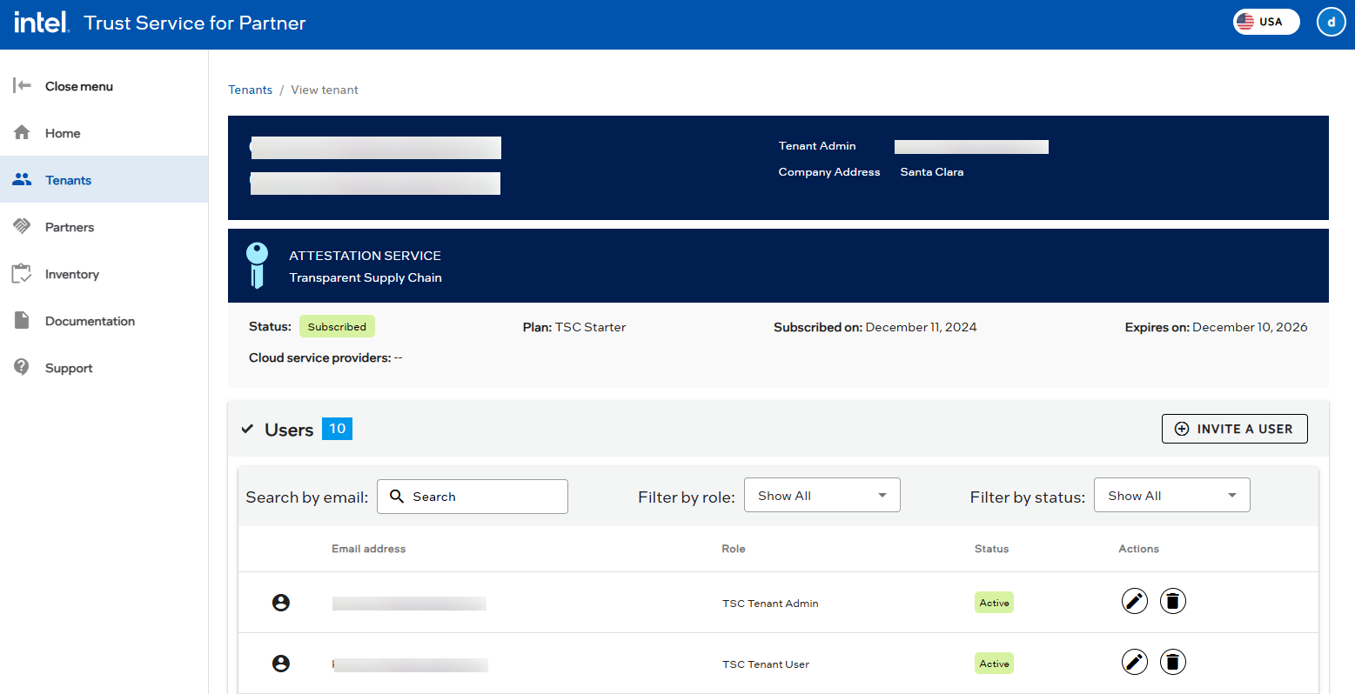
Task: Click 'TSC Tenant Admin' role text
Action: click(770, 604)
